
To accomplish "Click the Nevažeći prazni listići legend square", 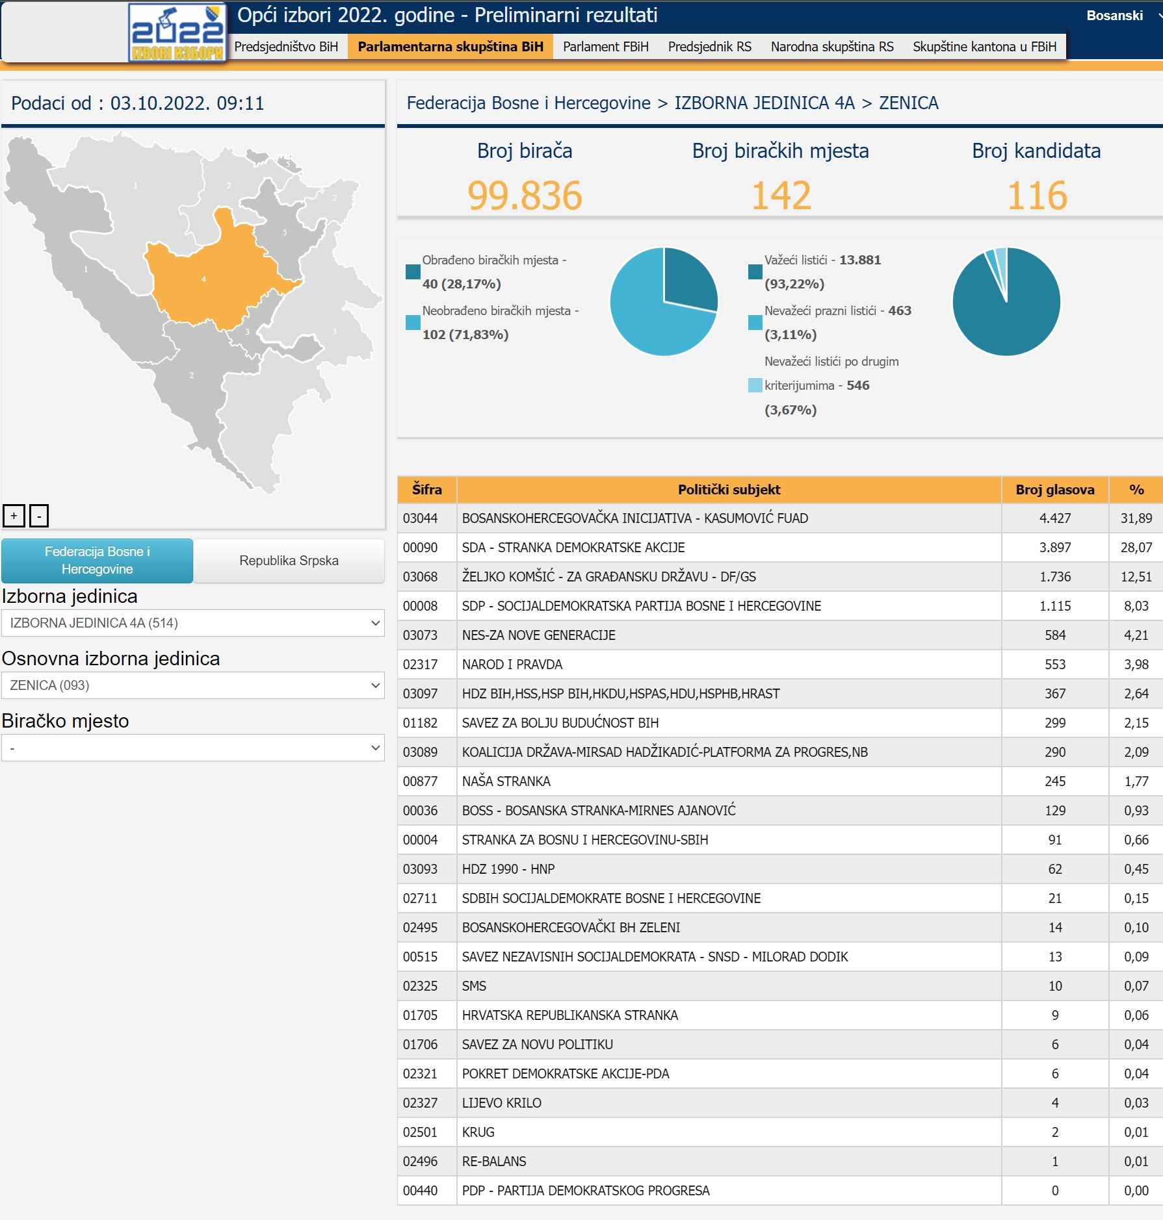I will (x=755, y=322).
